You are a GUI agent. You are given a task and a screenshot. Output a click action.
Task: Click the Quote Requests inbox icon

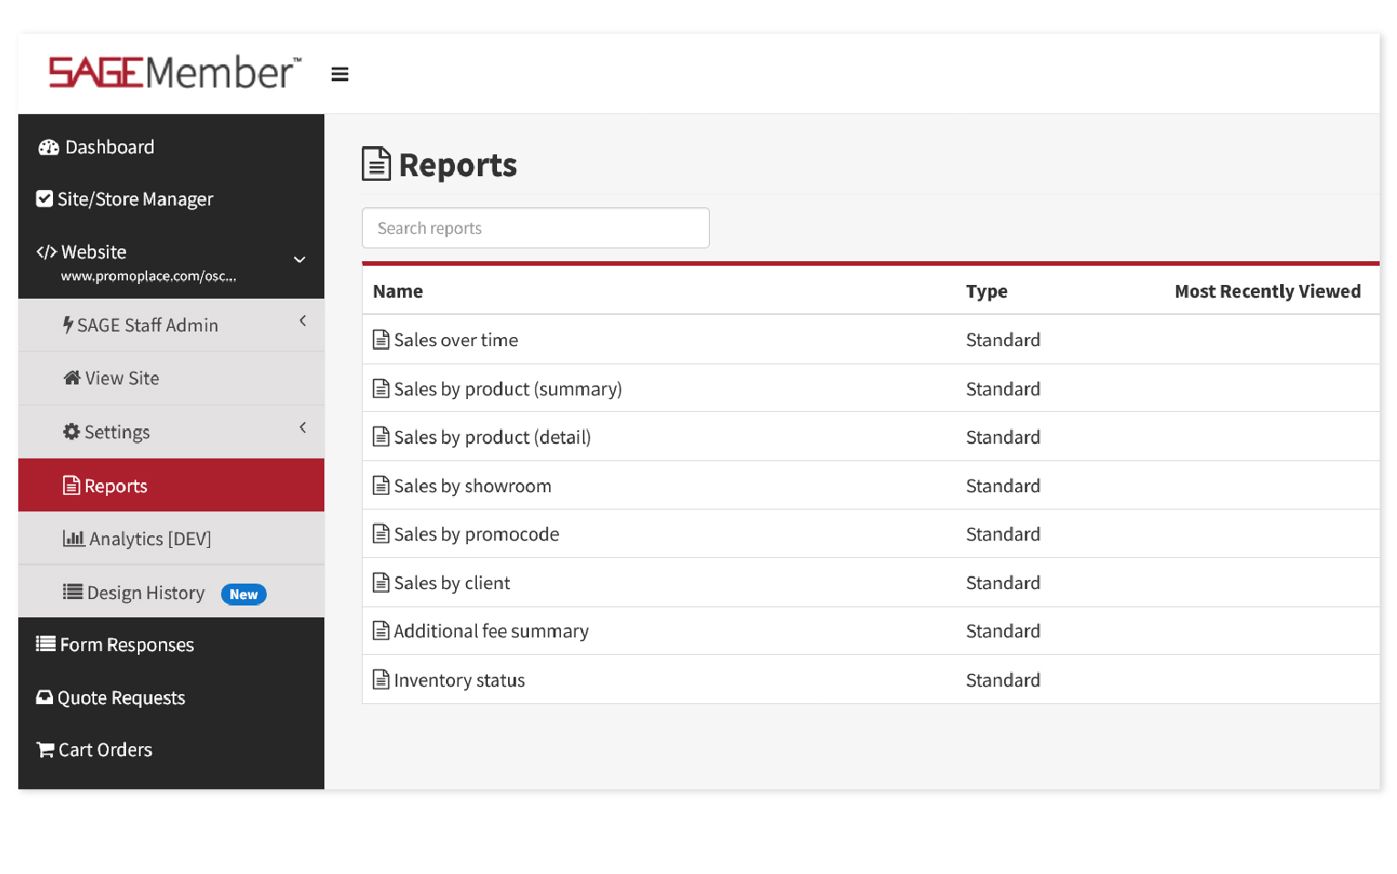point(44,698)
